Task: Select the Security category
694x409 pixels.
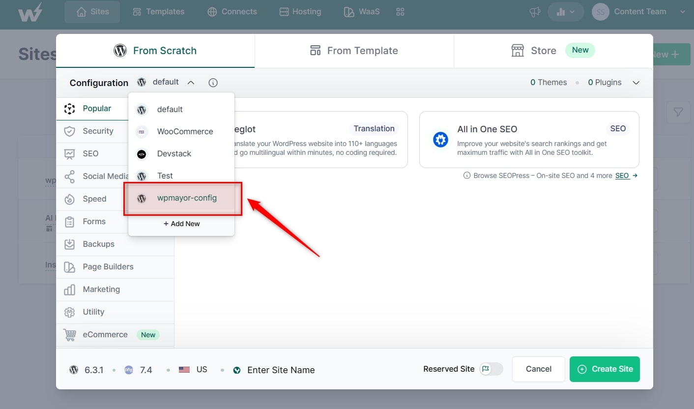Action: coord(92,131)
